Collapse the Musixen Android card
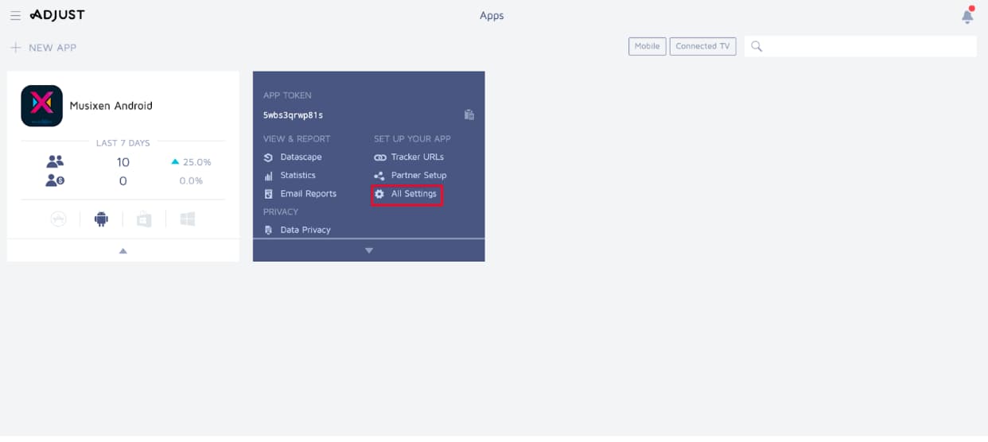The image size is (988, 442). point(123,250)
